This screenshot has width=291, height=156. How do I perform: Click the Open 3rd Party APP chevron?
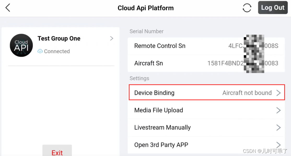[x=278, y=145]
